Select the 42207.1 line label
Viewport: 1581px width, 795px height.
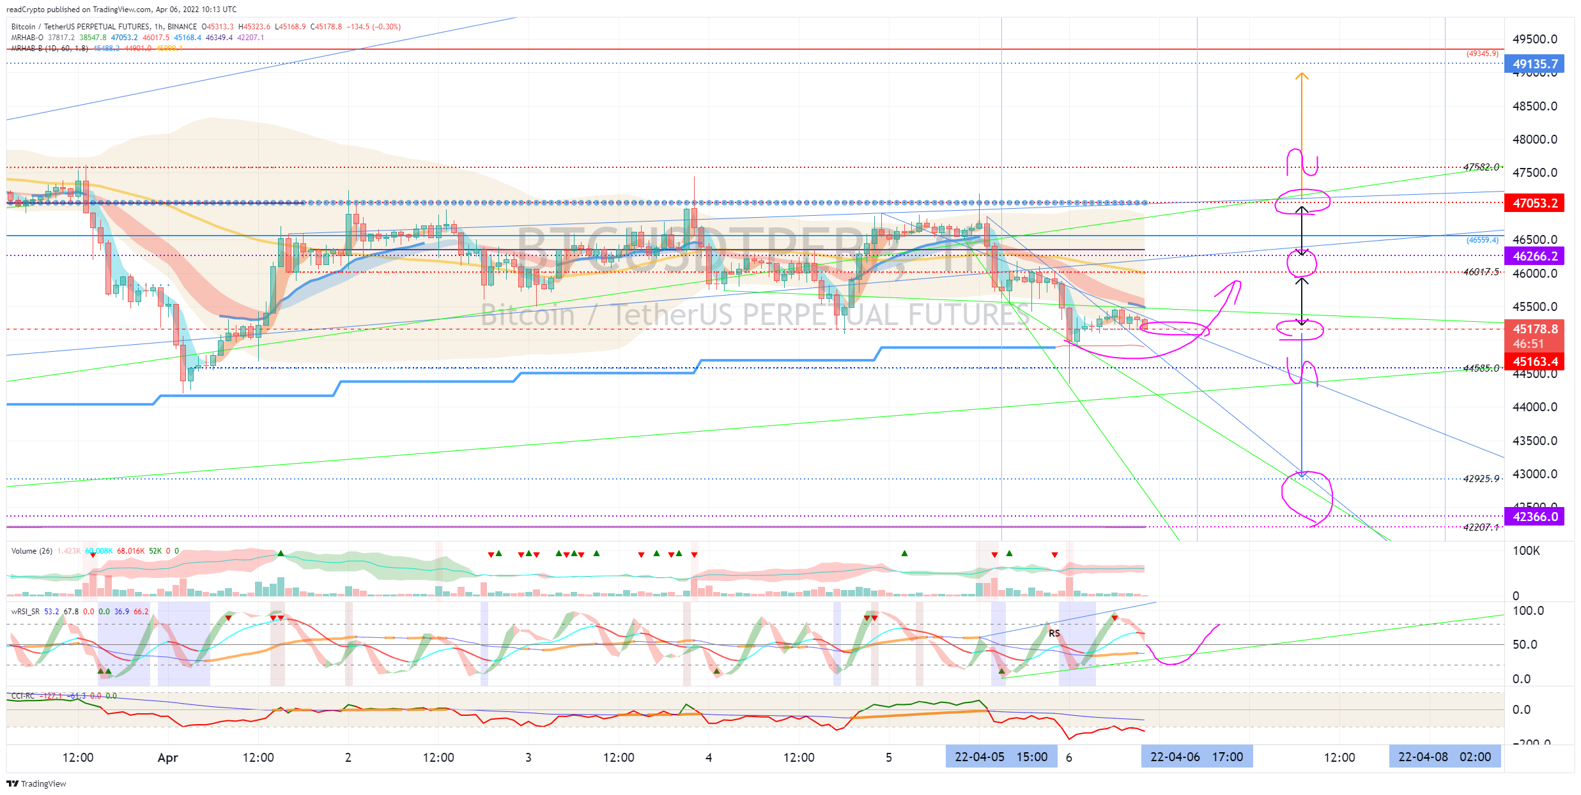(1481, 527)
